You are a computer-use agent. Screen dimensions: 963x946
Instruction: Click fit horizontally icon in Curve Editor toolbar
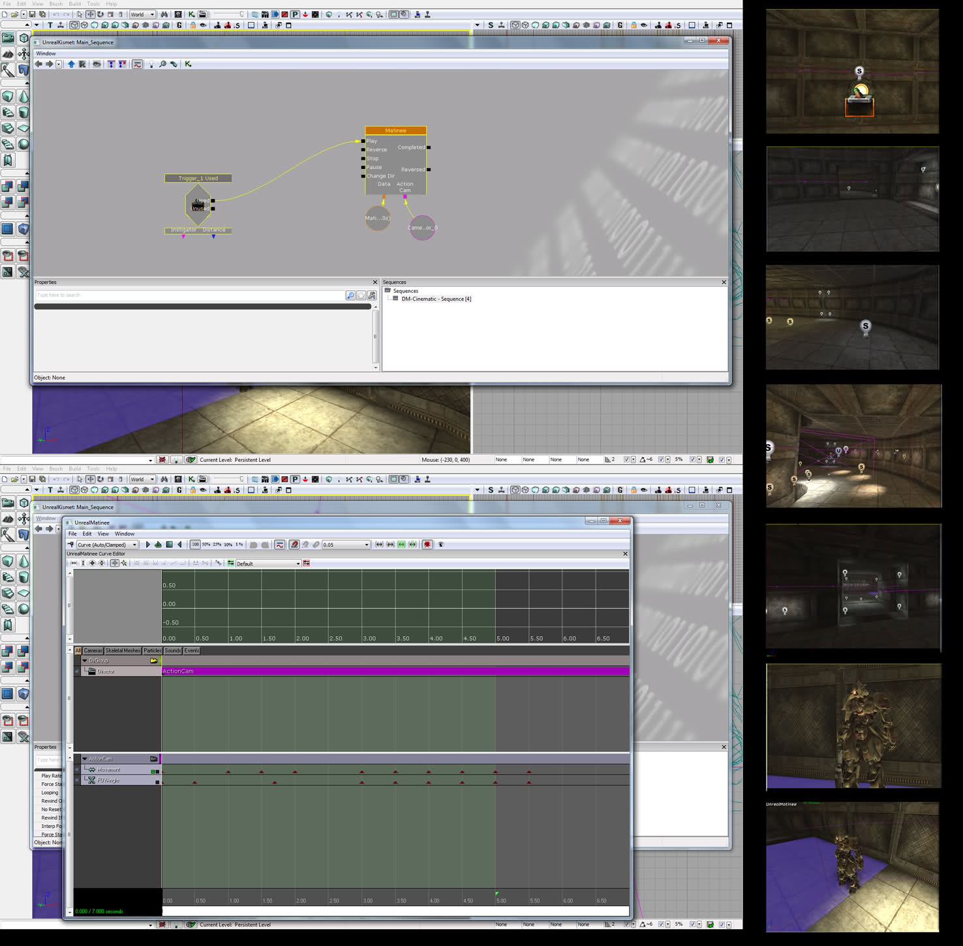point(74,563)
